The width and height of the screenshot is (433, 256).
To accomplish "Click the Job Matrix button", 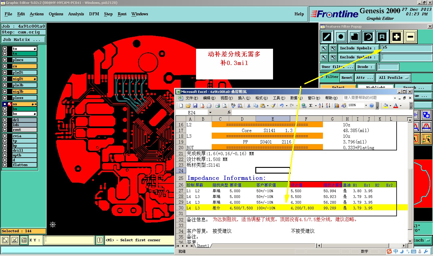I will click(x=23, y=39).
